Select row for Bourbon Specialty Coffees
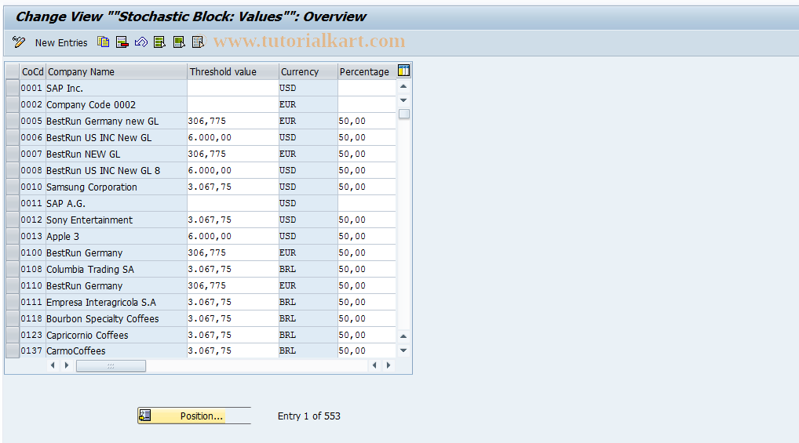799x443 pixels. 13,319
